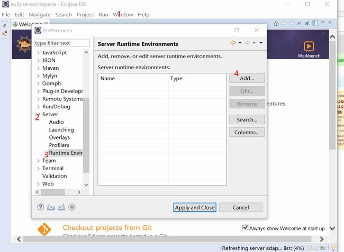Open the Help menu
344x252 pixels.
click(143, 15)
